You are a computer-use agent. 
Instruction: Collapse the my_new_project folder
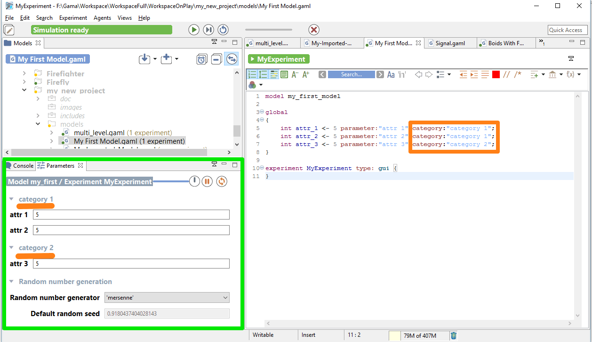pyautogui.click(x=24, y=90)
